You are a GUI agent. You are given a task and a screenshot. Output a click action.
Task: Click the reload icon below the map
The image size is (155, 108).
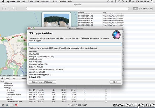pos(2,78)
